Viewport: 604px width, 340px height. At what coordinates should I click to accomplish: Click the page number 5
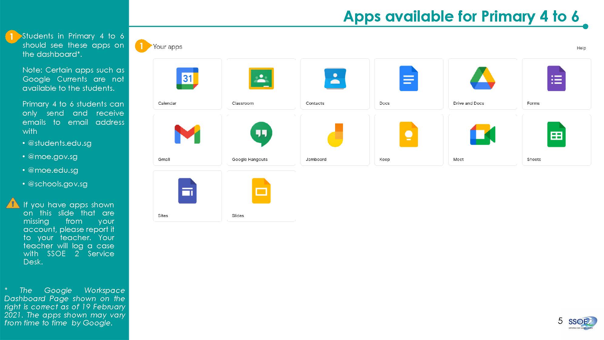point(560,321)
